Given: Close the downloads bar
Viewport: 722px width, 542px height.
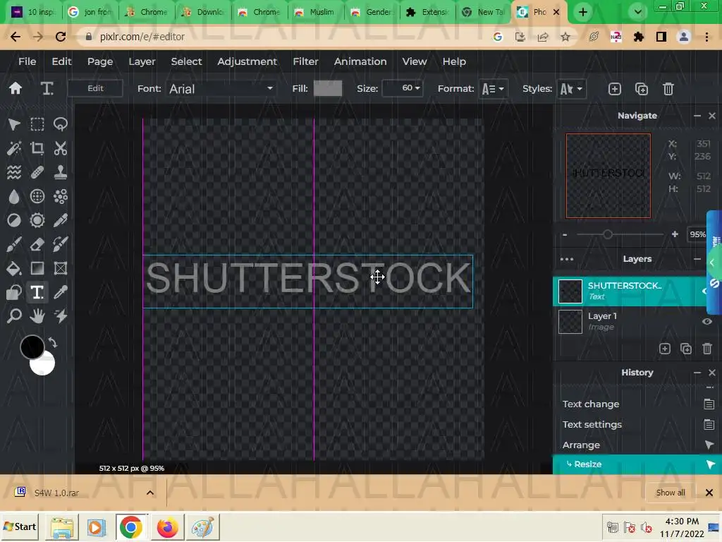Looking at the screenshot, I should pos(709,493).
